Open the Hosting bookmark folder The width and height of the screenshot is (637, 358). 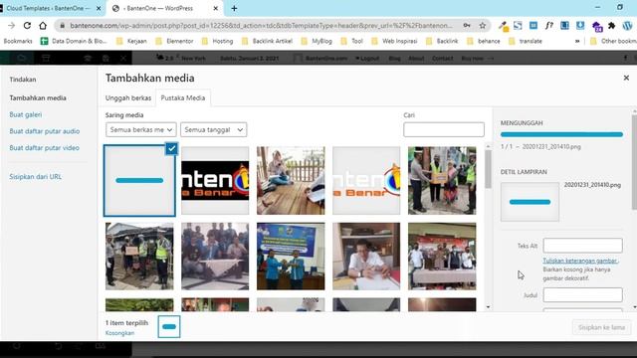pyautogui.click(x=218, y=41)
